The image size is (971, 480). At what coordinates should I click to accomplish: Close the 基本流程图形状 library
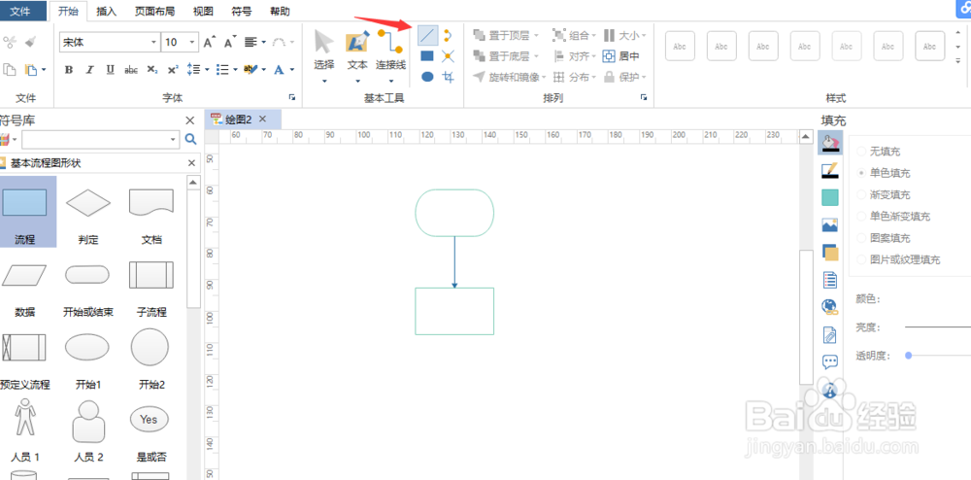click(x=191, y=163)
